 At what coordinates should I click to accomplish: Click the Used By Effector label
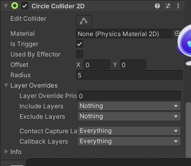pos(35,54)
